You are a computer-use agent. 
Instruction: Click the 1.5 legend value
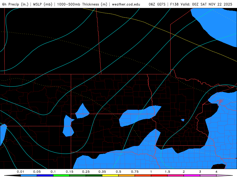click(167, 172)
